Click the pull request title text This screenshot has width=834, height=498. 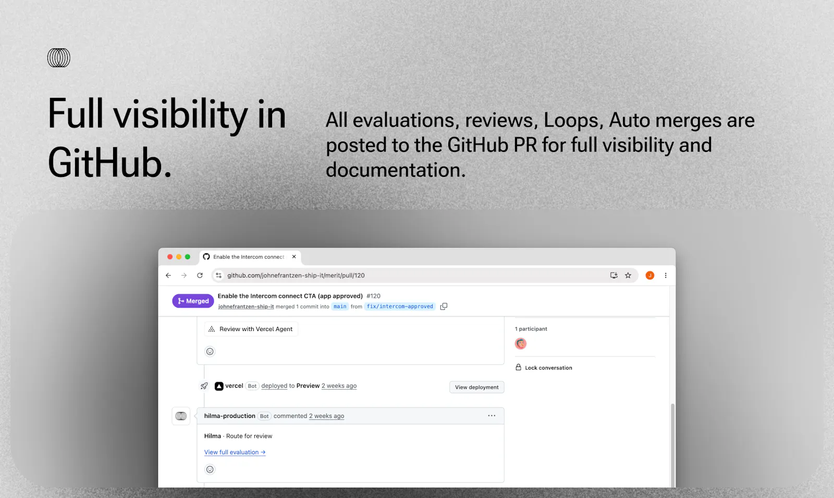(290, 296)
